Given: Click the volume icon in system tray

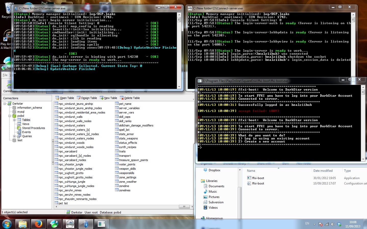Looking at the screenshot, I should pos(333,224).
